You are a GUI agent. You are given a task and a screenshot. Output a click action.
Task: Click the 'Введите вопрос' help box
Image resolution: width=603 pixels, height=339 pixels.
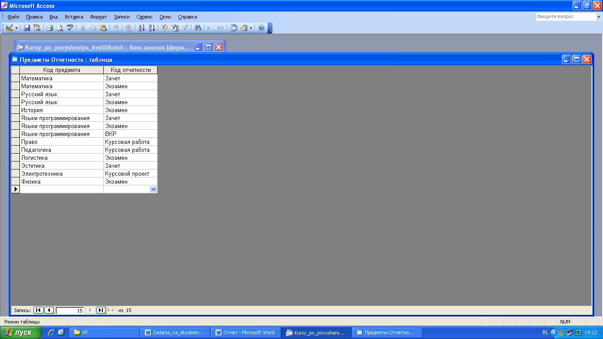coord(566,17)
